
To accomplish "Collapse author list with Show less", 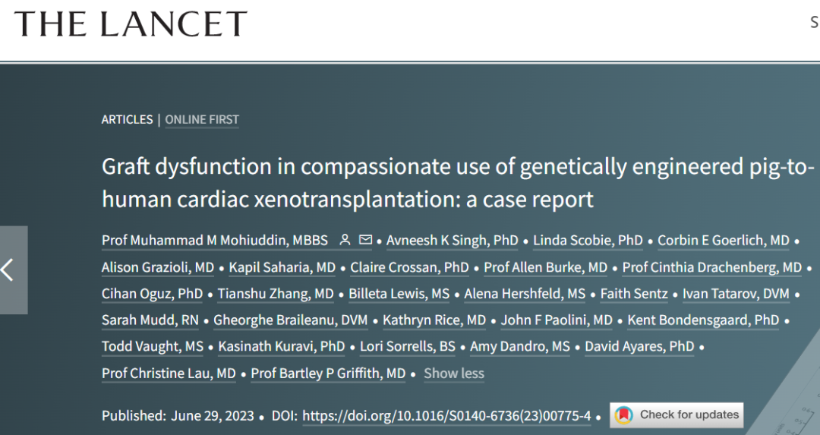I will pos(453,374).
